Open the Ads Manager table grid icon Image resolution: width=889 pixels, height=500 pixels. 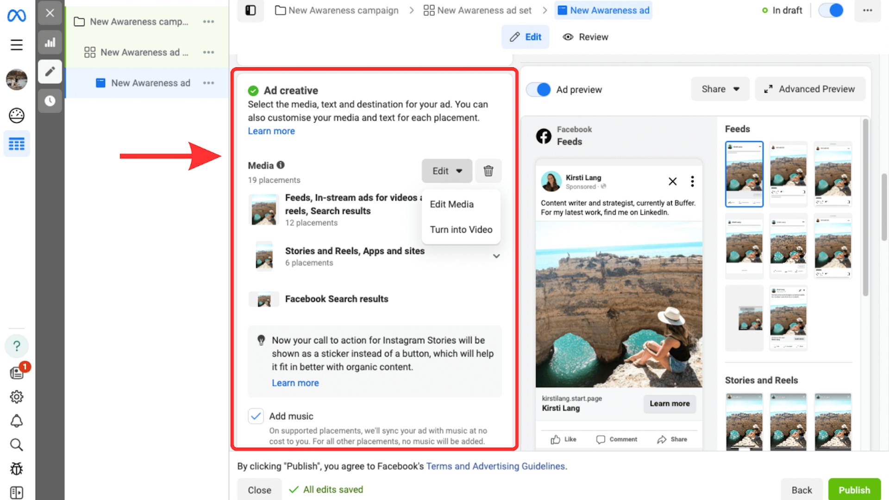point(17,144)
